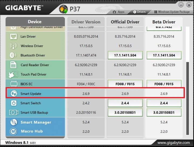This screenshot has height=147, width=194.
Task: Click the Macro Hub M icon
Action: pyautogui.click(x=13, y=131)
